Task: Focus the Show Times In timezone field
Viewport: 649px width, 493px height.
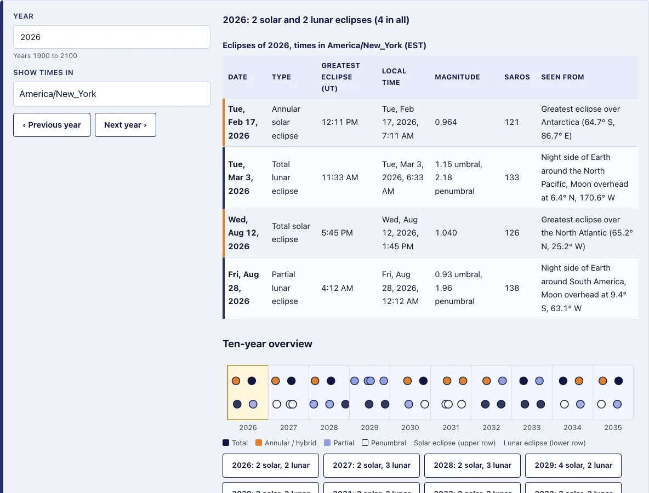Action: click(x=112, y=94)
